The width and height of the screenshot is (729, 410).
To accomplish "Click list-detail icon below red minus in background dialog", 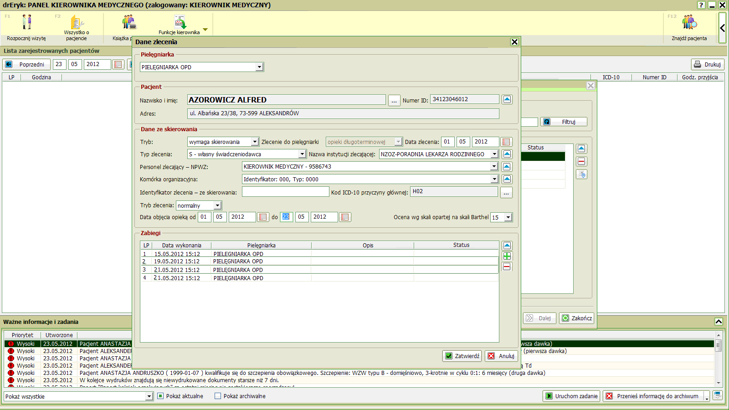I will tap(581, 174).
